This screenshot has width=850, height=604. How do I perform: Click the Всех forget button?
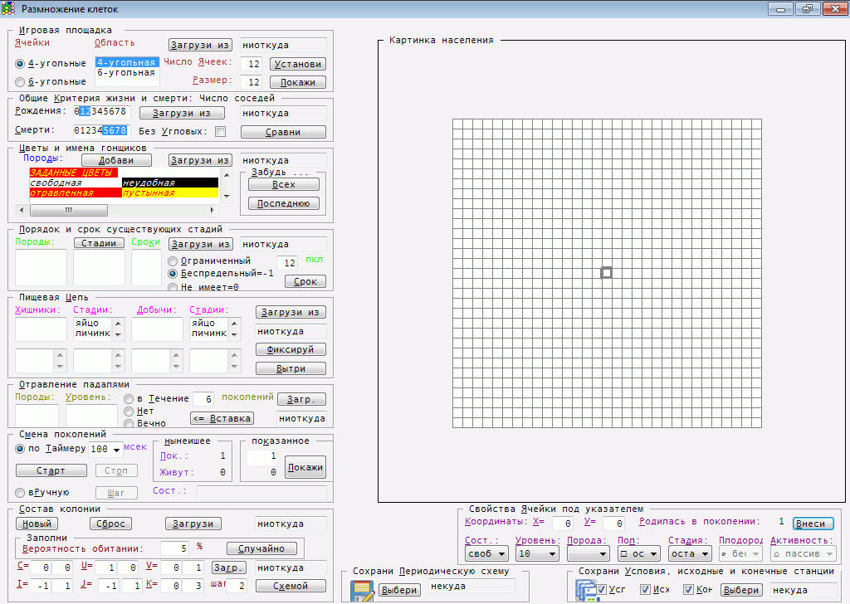tap(284, 184)
